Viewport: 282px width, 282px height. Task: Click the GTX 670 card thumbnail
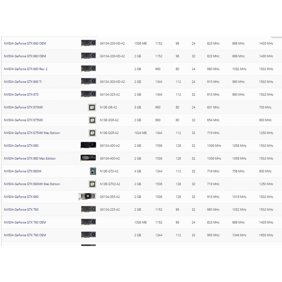click(x=88, y=94)
